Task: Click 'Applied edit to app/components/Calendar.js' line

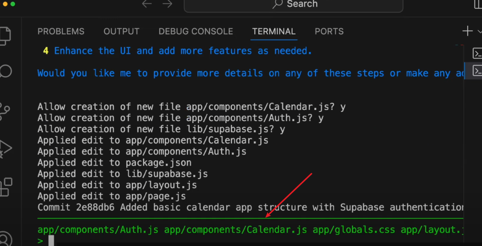Action: [x=153, y=140]
